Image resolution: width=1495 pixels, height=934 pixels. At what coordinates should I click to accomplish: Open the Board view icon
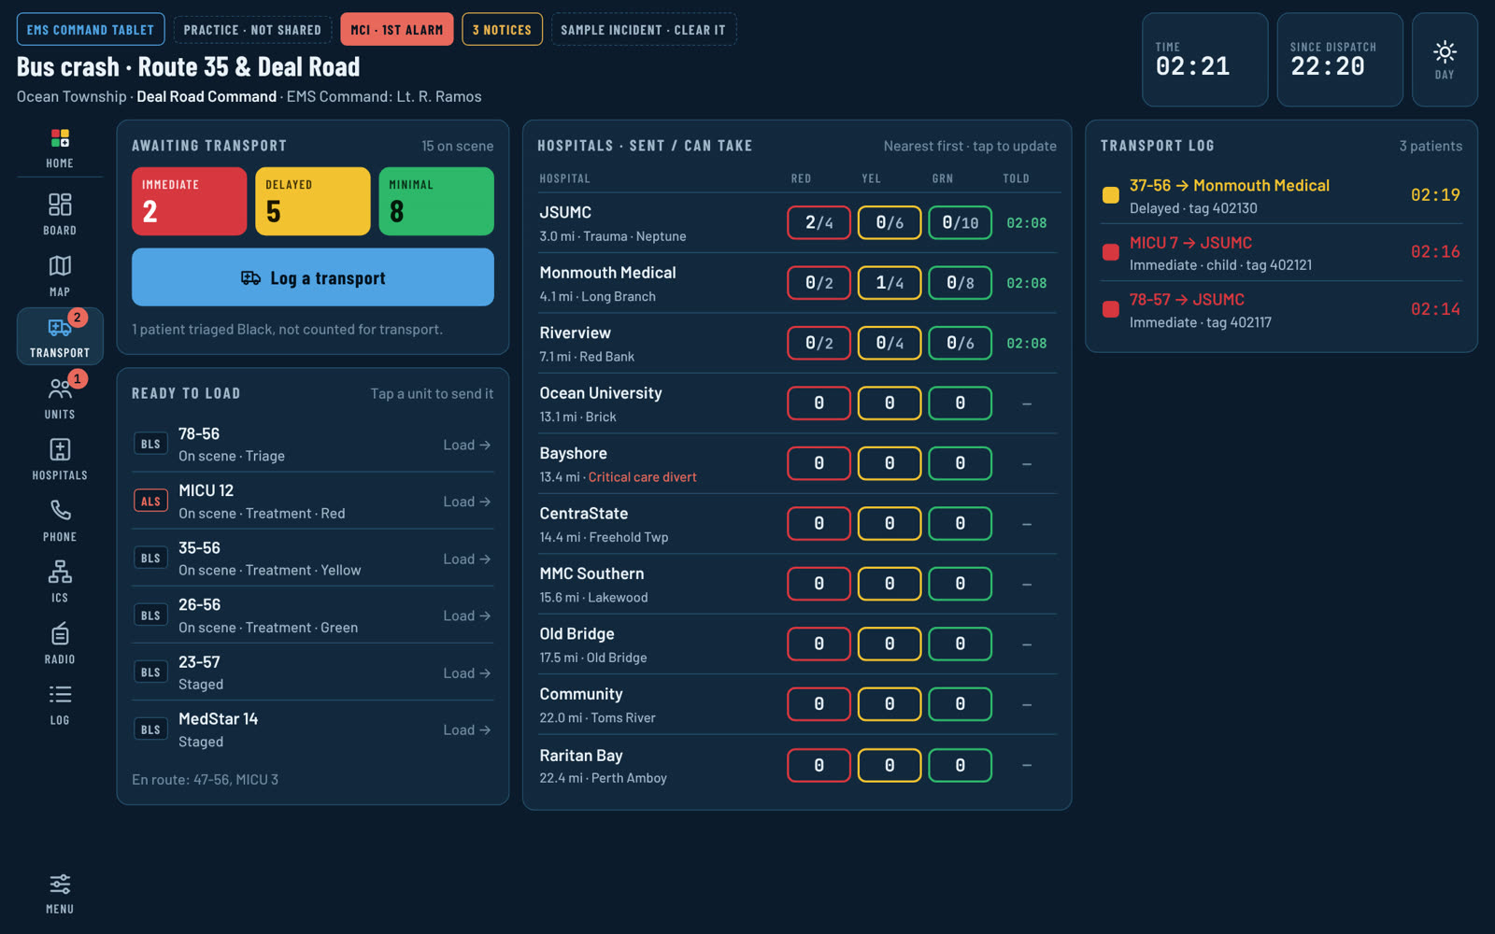[x=60, y=214]
